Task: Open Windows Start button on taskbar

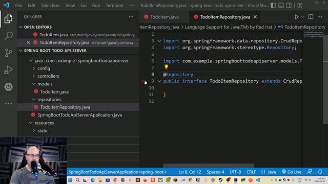Action: (x=70, y=180)
